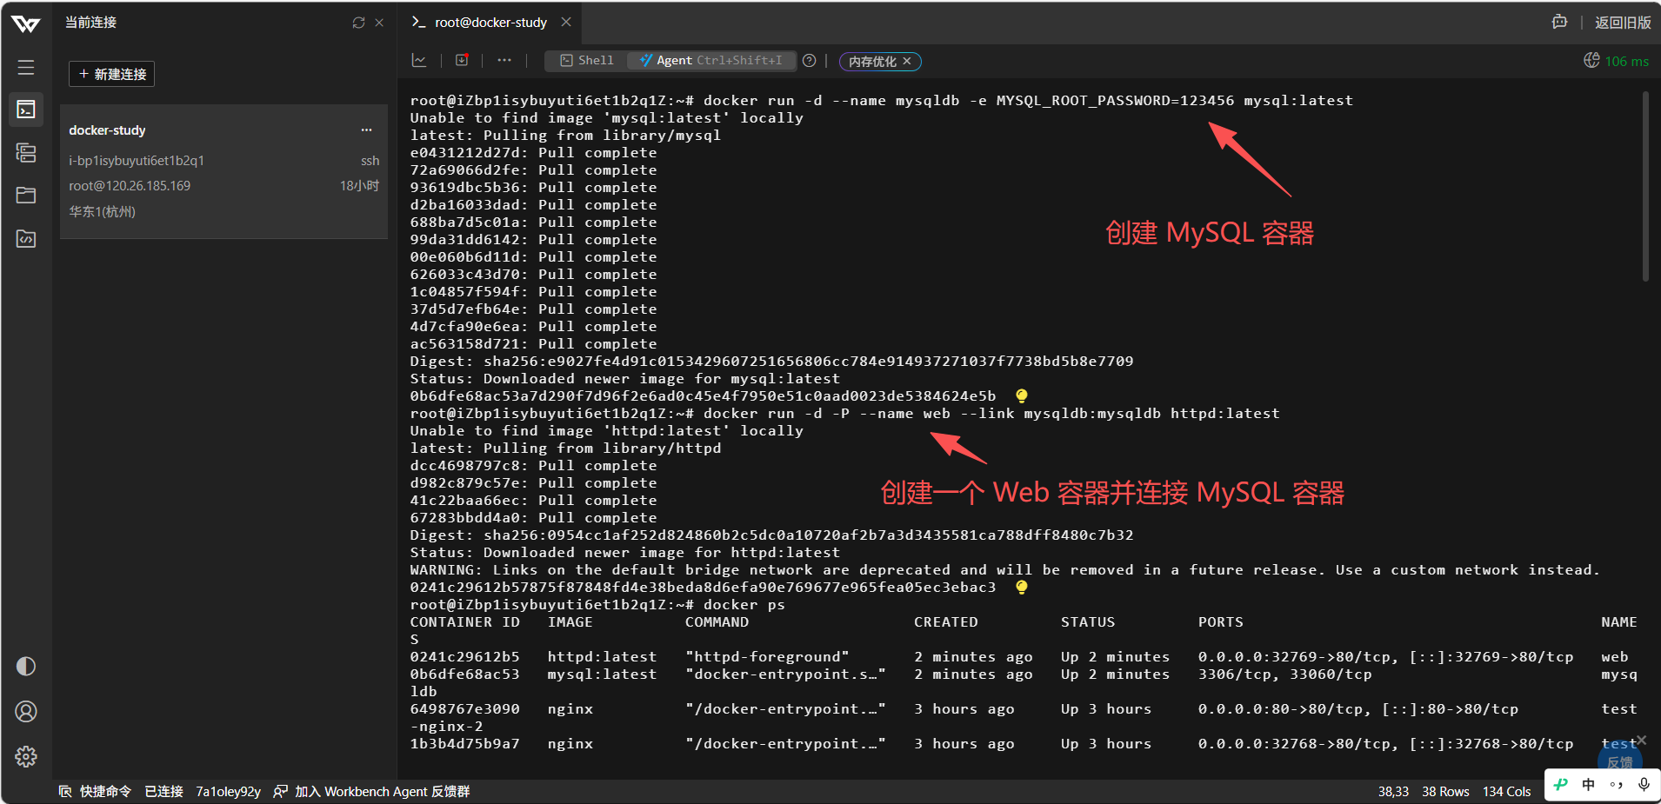This screenshot has width=1661, height=804.
Task: Close the current connections panel
Action: (x=379, y=23)
